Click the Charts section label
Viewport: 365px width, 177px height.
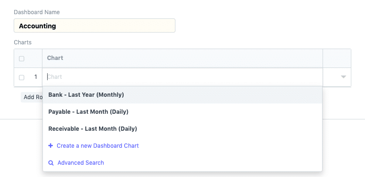23,42
